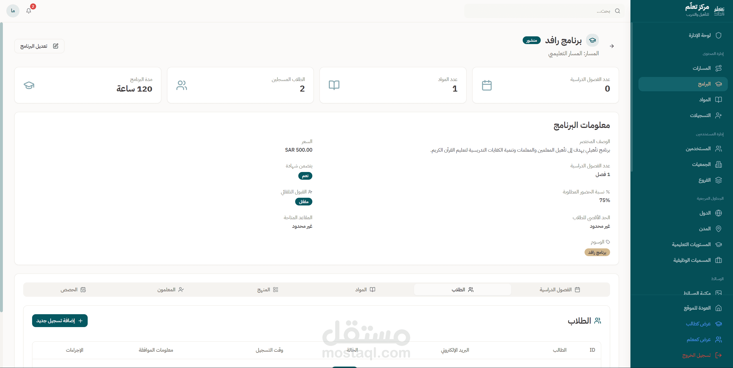
Task: Click the search magnifier icon
Action: pos(618,11)
